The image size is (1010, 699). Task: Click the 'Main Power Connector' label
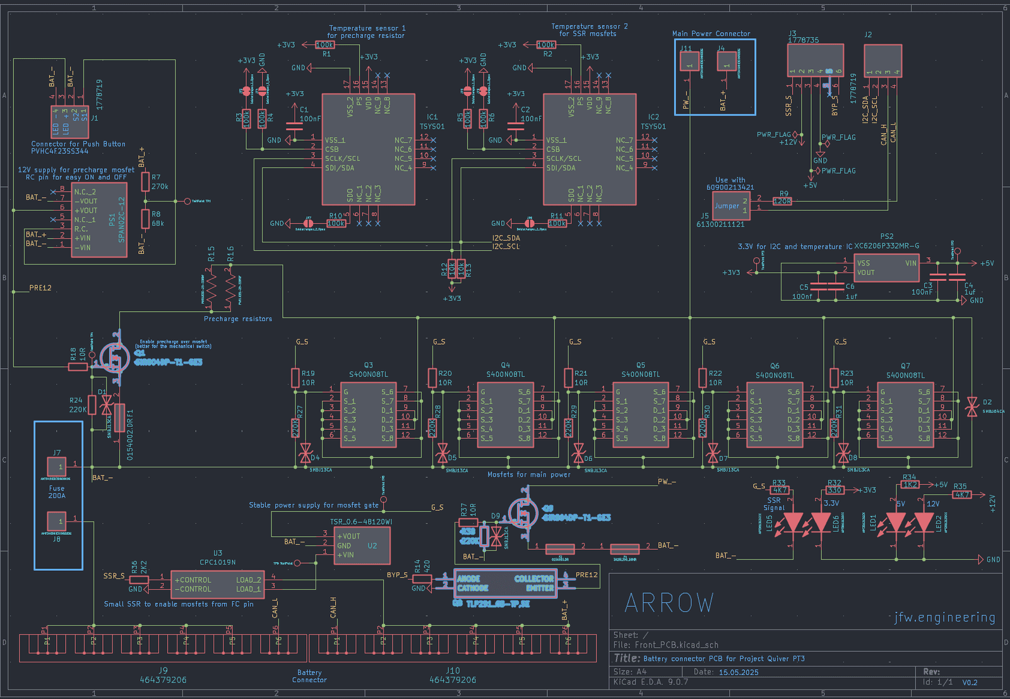click(711, 34)
